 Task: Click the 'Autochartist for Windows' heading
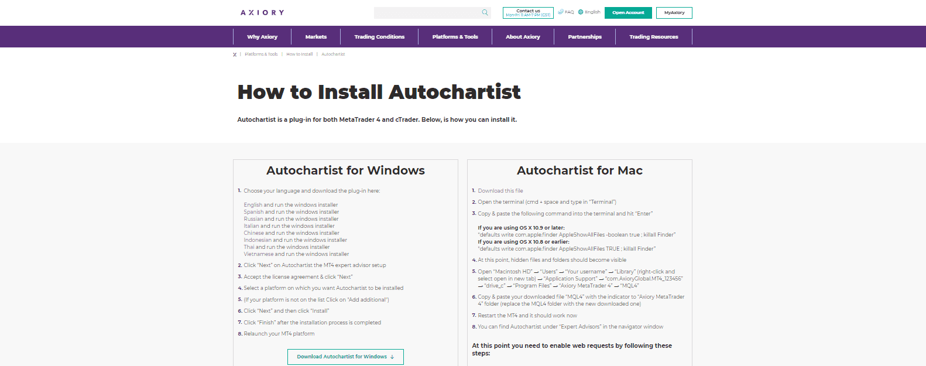pos(345,170)
